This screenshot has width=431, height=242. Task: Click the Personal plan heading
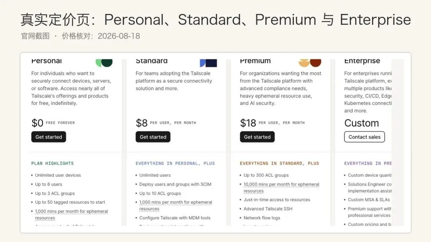coord(46,61)
